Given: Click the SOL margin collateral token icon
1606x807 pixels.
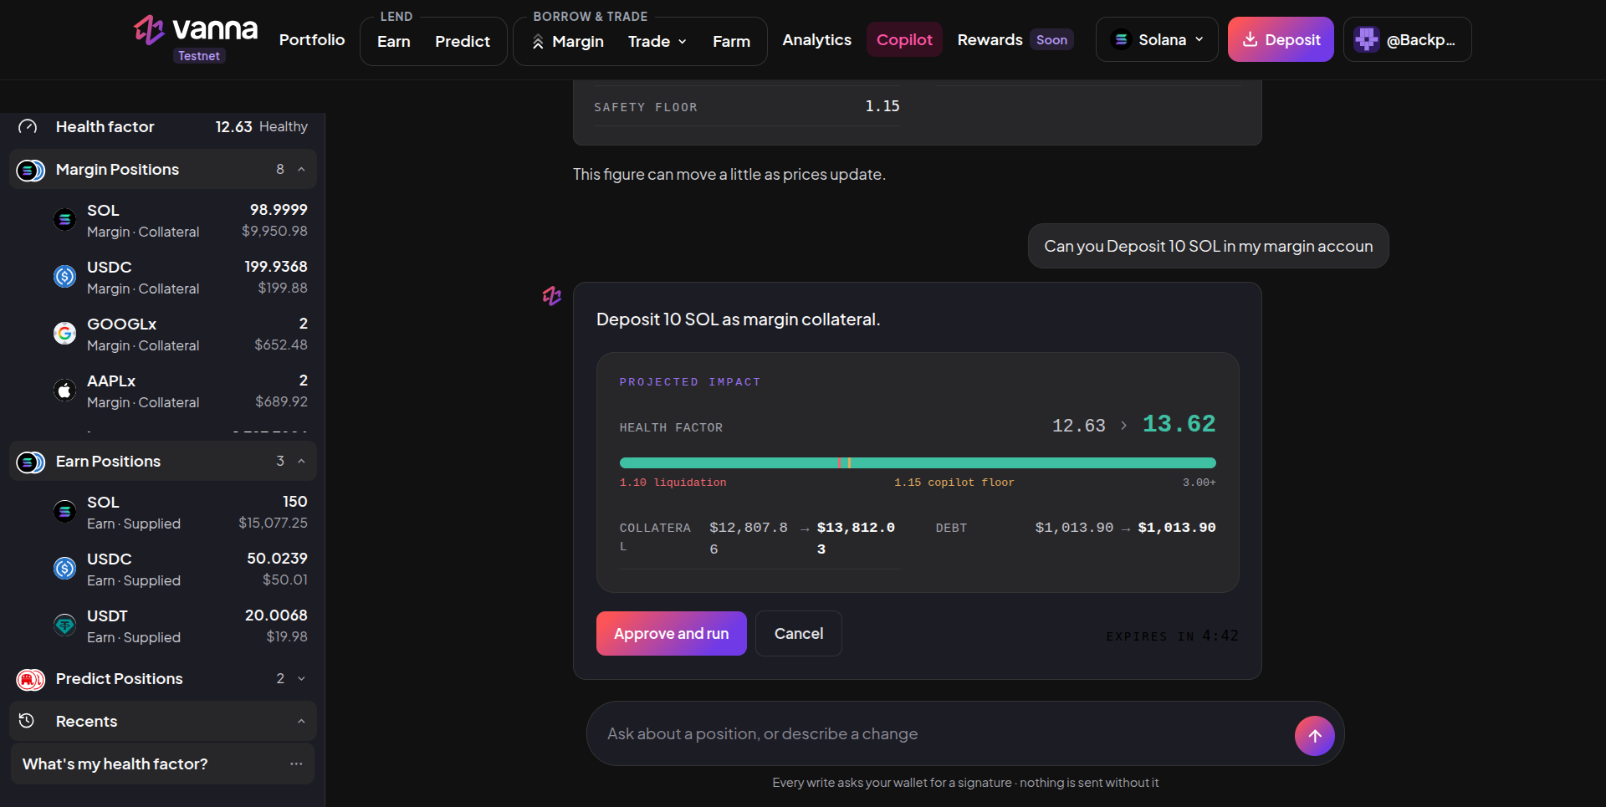Looking at the screenshot, I should pyautogui.click(x=65, y=220).
